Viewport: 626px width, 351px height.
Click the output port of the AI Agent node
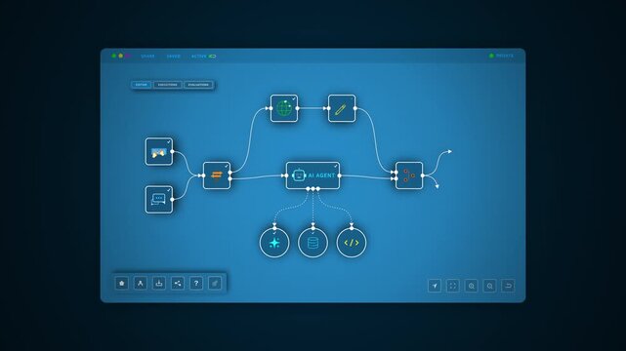coord(339,175)
